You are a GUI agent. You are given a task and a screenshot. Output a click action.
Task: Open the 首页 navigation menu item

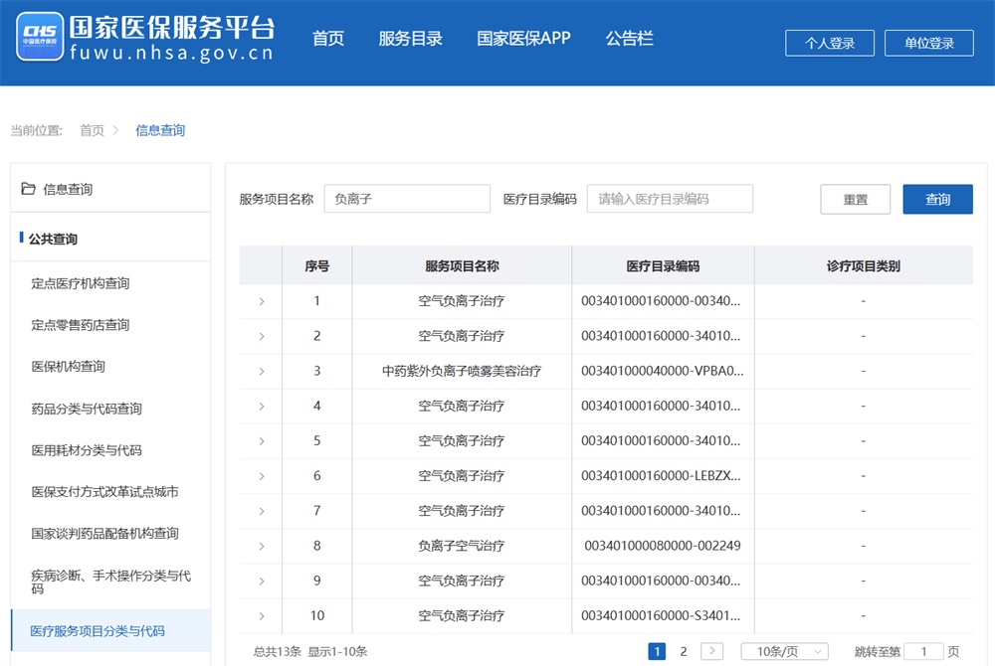point(328,38)
